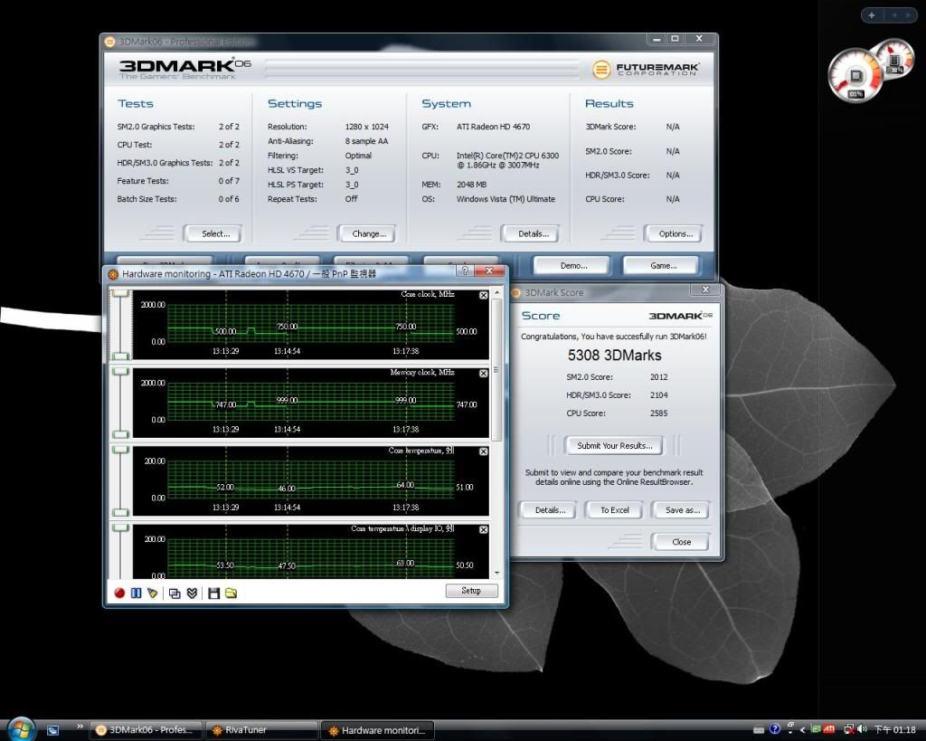Click the help question mark in Hardware monitoring title bar
The image size is (926, 741).
point(465,271)
